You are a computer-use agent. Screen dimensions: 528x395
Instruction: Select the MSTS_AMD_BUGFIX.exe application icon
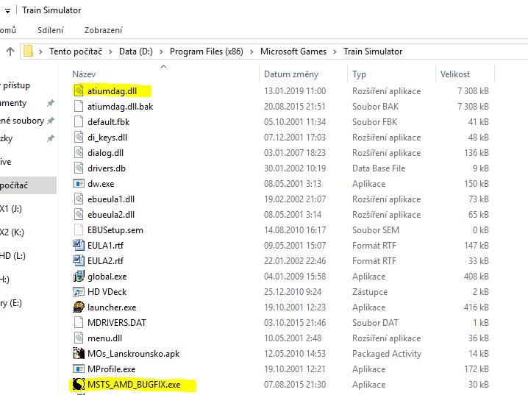(x=79, y=384)
